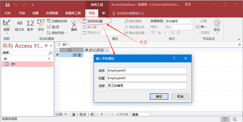This screenshot has width=243, height=122.
Task: Click the search magnifier icon in navigation pane
Action: click(50, 53)
